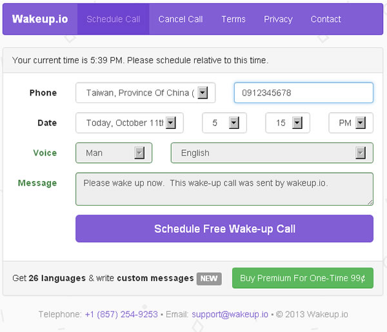The image size is (387, 332).
Task: Open the Contact page
Action: (x=326, y=19)
